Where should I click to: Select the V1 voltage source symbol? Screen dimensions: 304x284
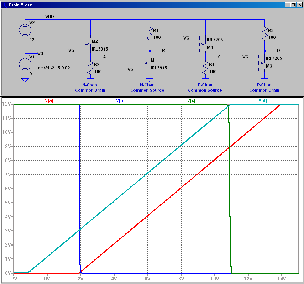(25, 64)
